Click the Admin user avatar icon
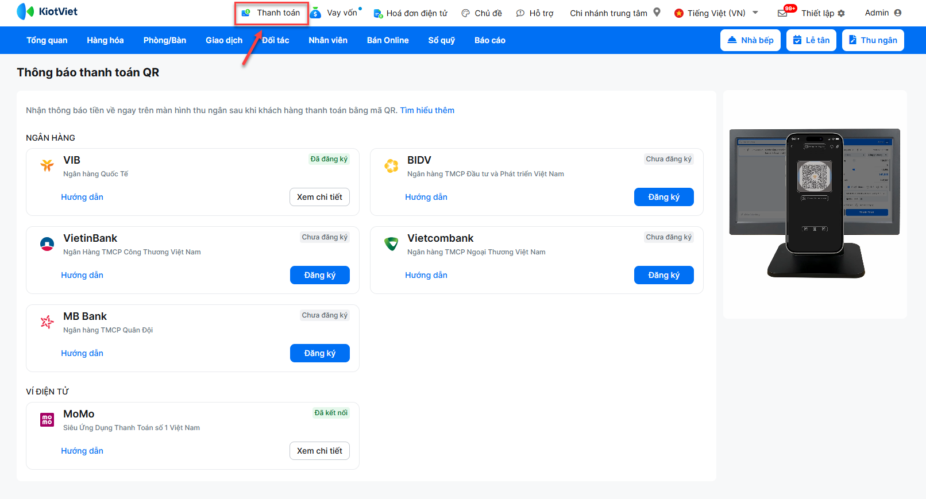This screenshot has height=499, width=926. [x=898, y=13]
